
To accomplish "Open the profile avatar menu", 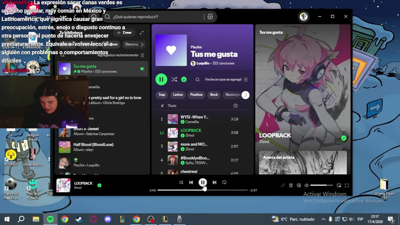I will [303, 17].
